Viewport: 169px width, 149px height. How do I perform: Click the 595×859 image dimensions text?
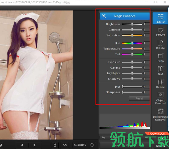pyautogui.click(x=80, y=145)
